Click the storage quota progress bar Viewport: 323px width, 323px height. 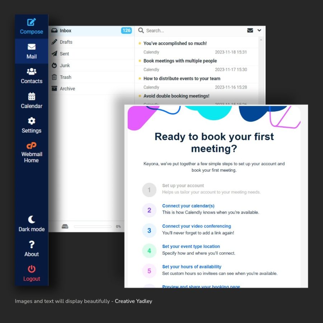point(93,226)
